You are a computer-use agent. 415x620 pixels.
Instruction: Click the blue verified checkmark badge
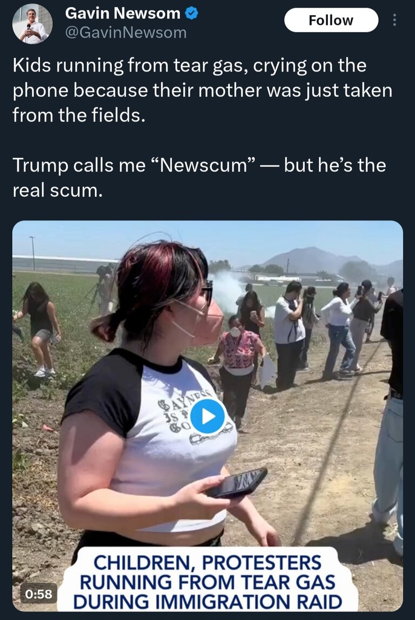192,13
